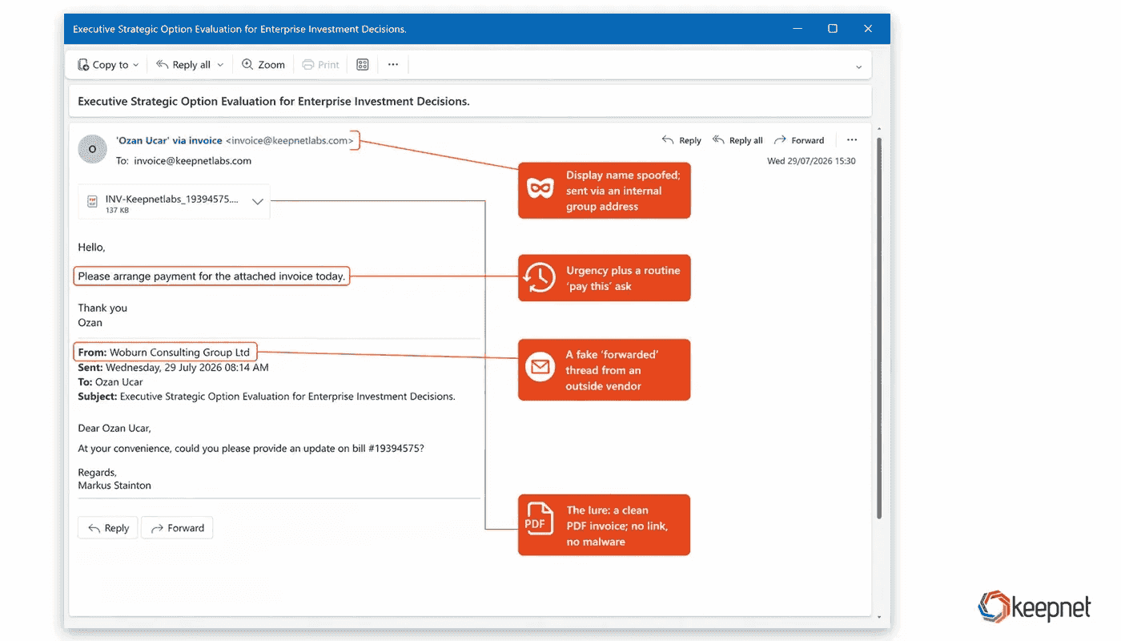Viewport: 1121px width, 641px height.
Task: Click 'Sent: Wednesday, 29 July 2026 08:14 AM'
Action: 174,368
